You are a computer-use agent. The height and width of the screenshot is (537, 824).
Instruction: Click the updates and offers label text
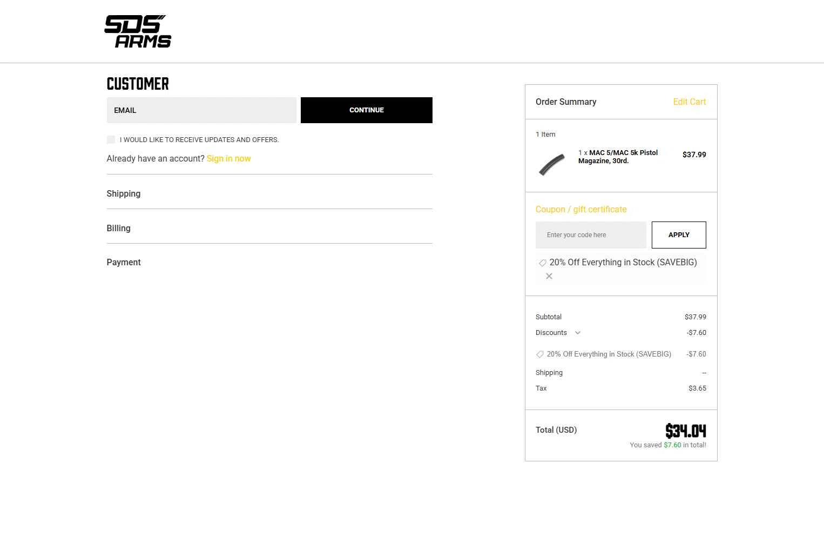(x=199, y=139)
